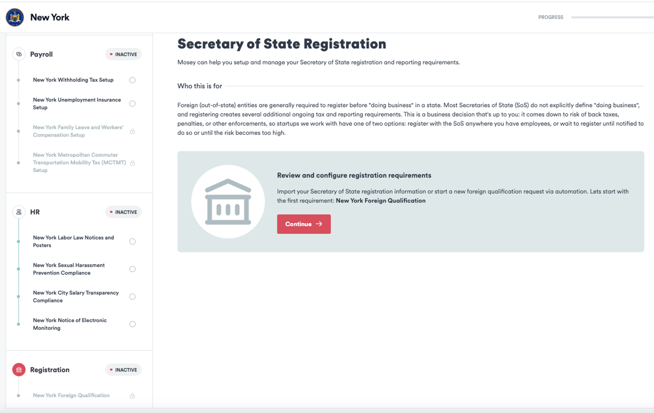Click the HR section person icon
654x413 pixels.
pyautogui.click(x=18, y=212)
